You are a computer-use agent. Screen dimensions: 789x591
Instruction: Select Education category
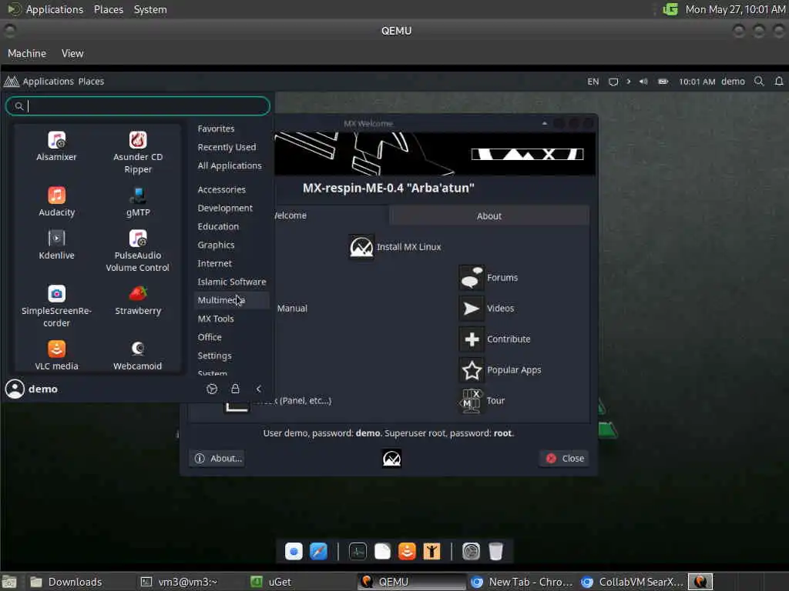point(218,227)
